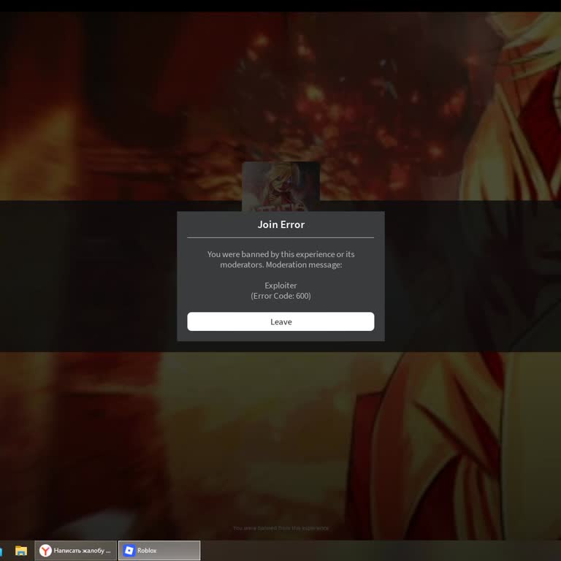Select the 'Roblox' taskbar window label
Screen dimensions: 561x561
tap(148, 551)
